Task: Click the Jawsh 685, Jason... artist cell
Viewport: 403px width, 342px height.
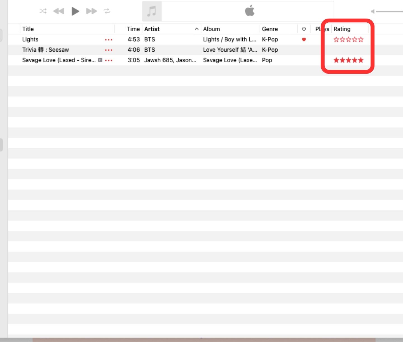Action: coord(170,60)
